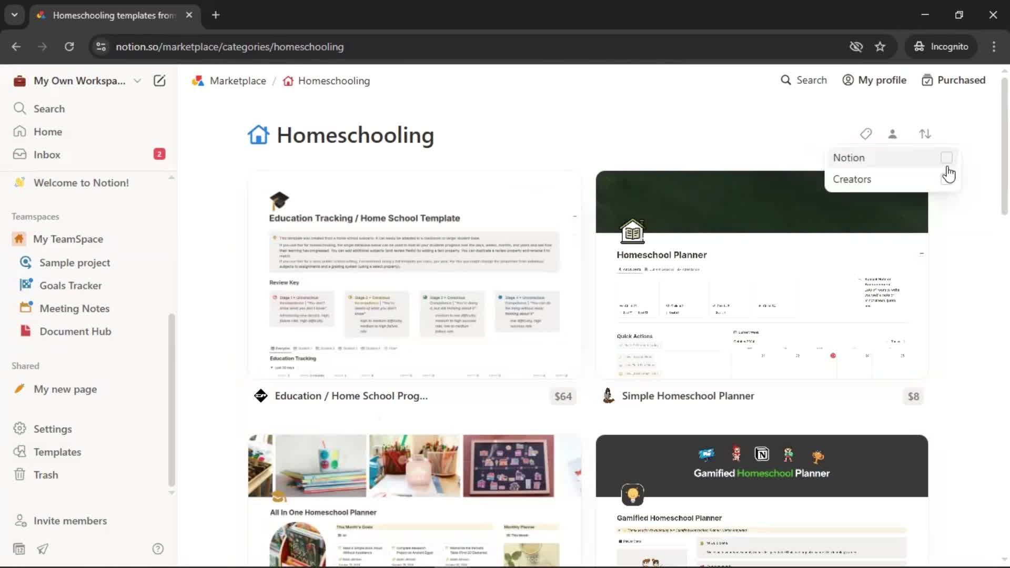
Task: Open the tag filter icon
Action: pos(865,134)
